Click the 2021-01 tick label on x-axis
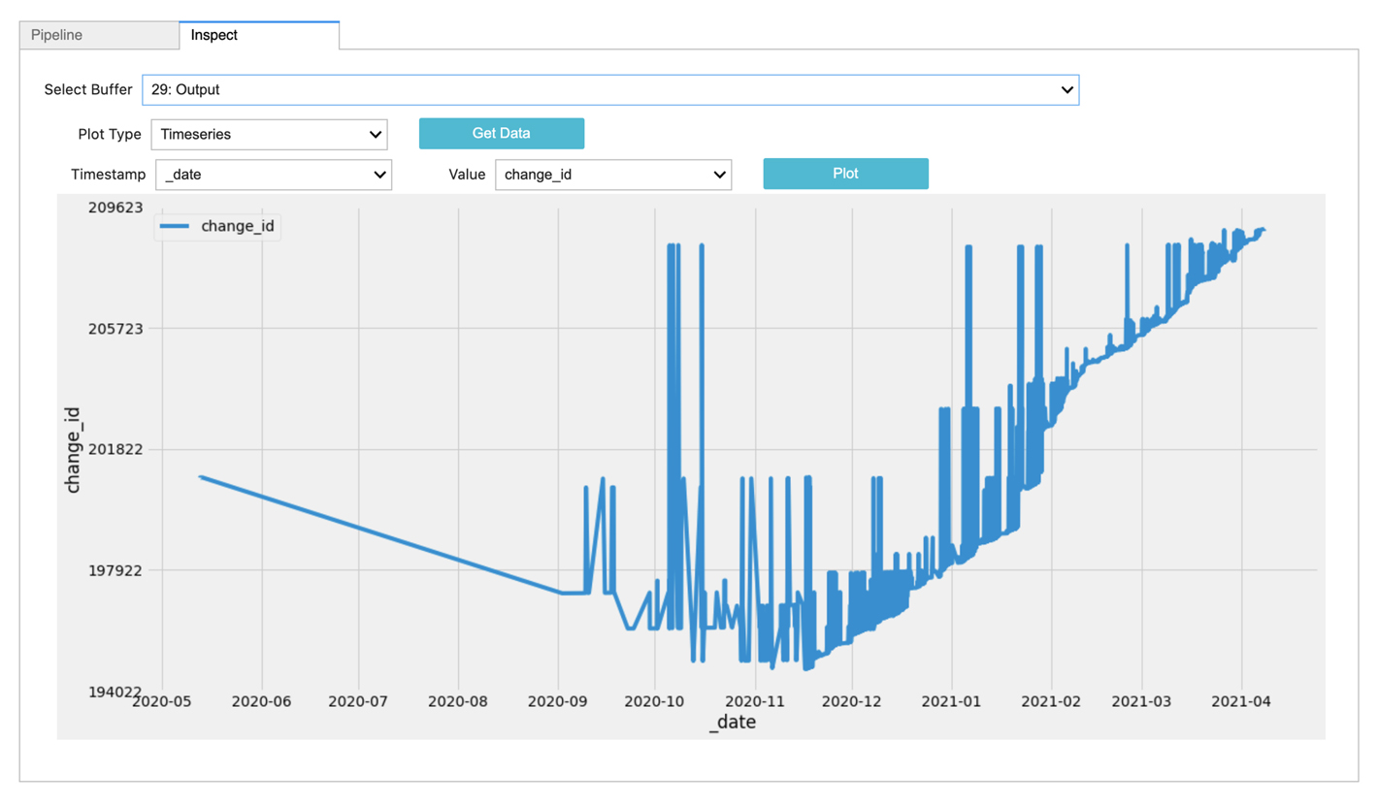This screenshot has height=805, width=1378. [952, 699]
